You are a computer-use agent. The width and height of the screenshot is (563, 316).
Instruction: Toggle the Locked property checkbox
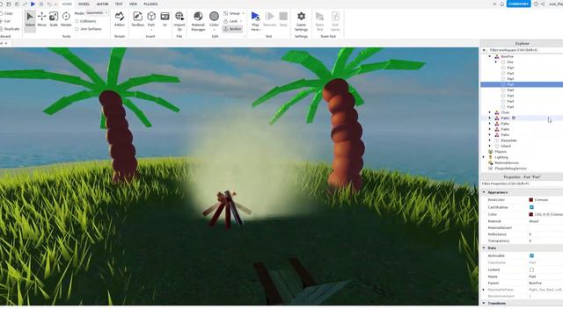point(531,269)
